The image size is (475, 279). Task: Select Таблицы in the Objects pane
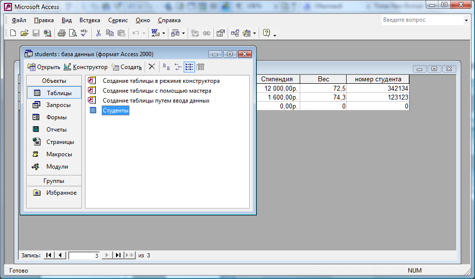point(54,93)
